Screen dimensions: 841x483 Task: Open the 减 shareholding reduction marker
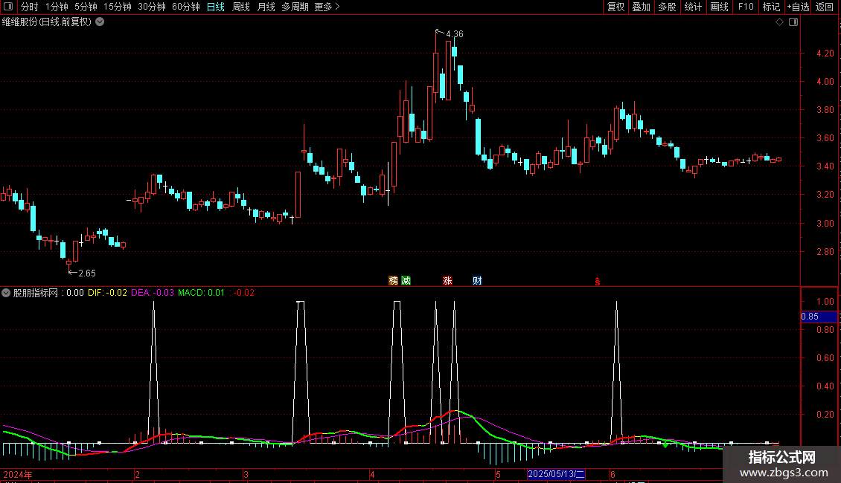[x=406, y=281]
